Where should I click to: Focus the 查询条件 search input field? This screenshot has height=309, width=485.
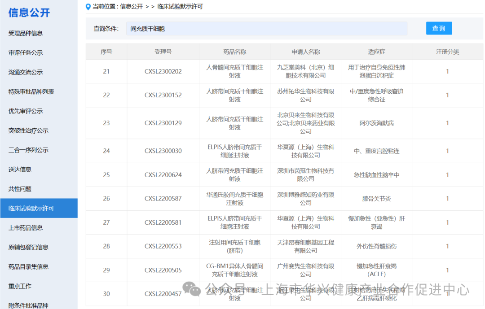(x=267, y=29)
